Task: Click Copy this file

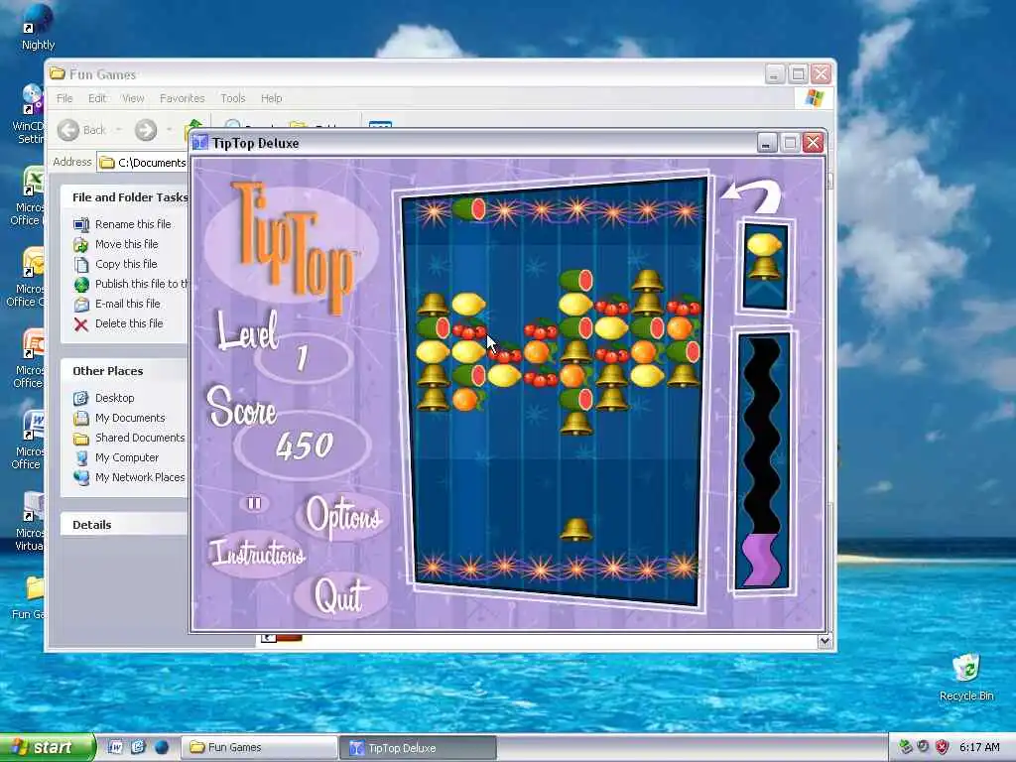Action: click(x=126, y=264)
